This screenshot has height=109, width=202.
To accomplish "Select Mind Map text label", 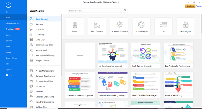I will click(40, 40).
